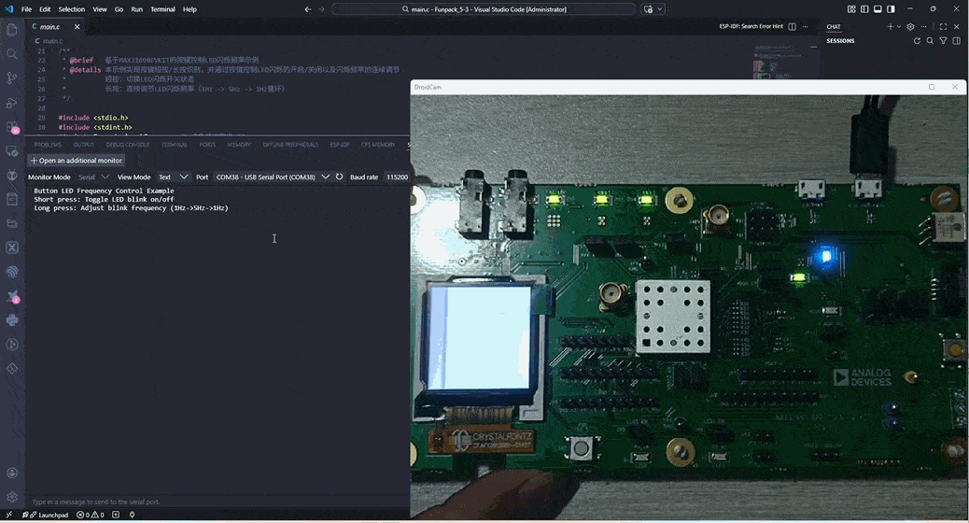Customize layout from title bar icon

click(851, 9)
